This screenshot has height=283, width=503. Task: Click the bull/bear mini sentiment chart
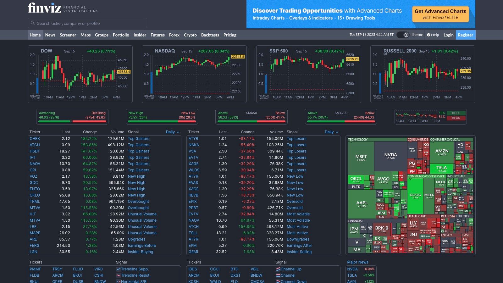tap(417, 117)
